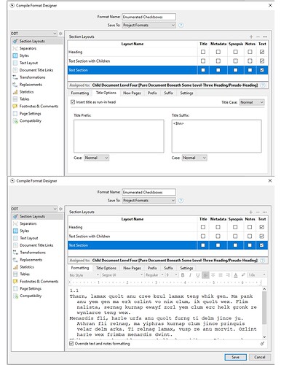The image size is (281, 365).
Task: Uncheck Insert title as run-in head
Action: [73, 102]
